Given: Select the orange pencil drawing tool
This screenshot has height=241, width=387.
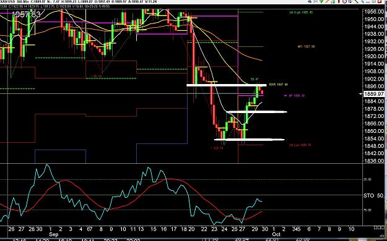Looking at the screenshot, I should 327,1.
